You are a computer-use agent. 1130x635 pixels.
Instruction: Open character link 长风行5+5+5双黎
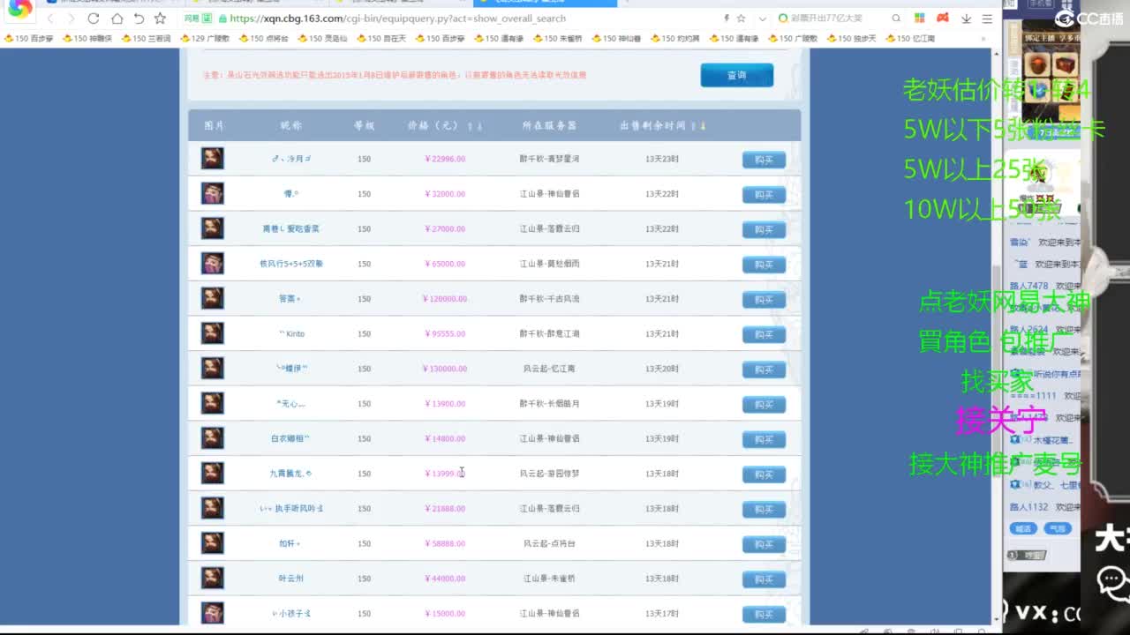point(290,264)
